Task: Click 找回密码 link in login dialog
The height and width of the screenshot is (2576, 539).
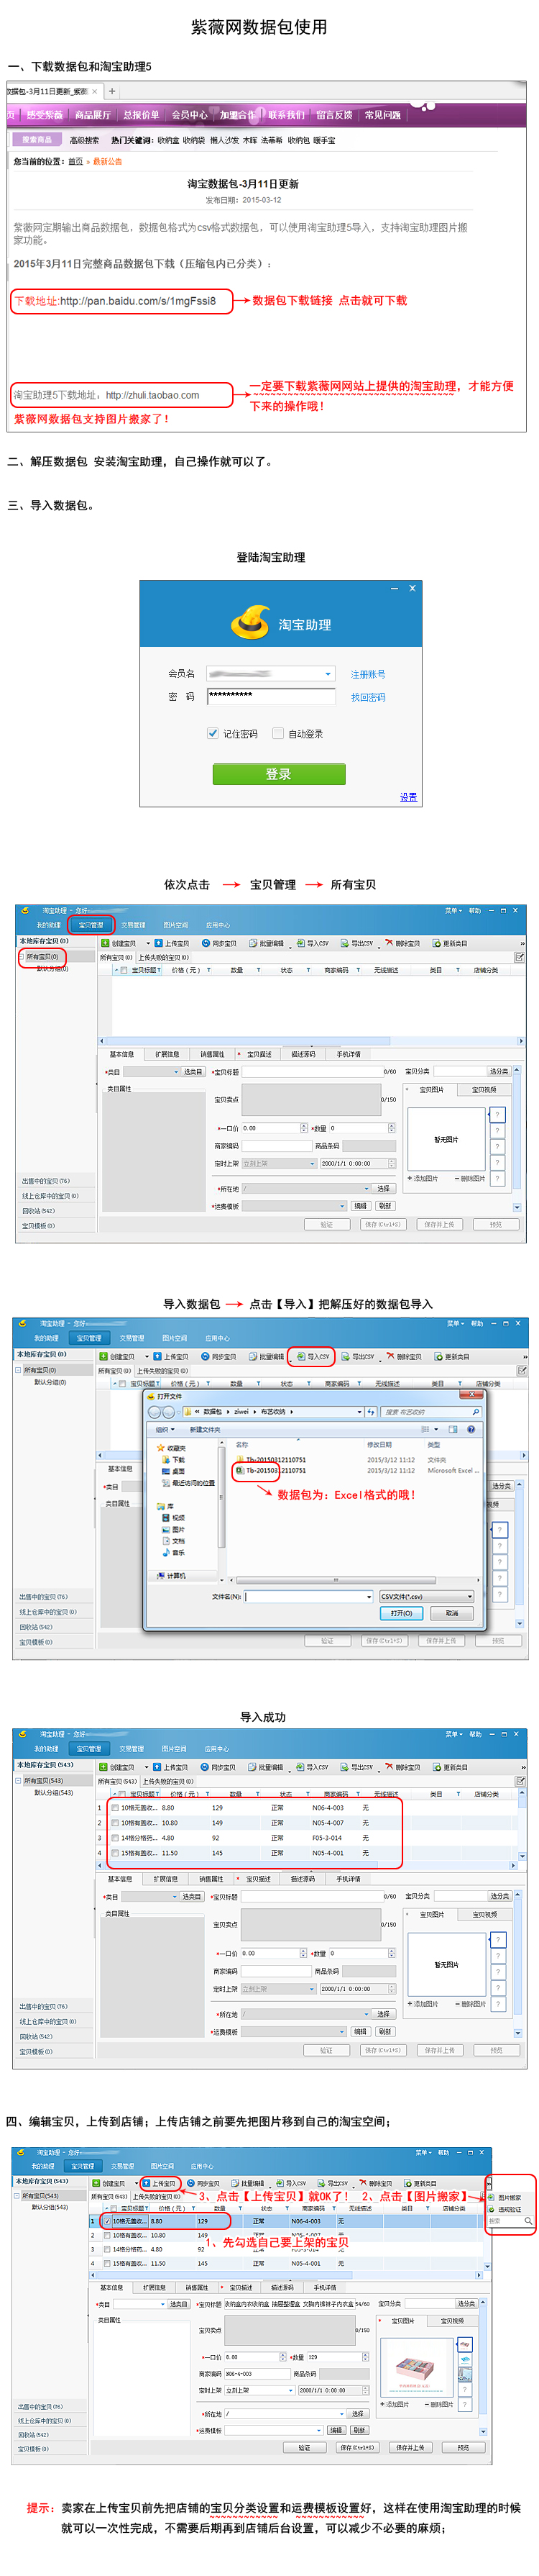Action: click(367, 697)
